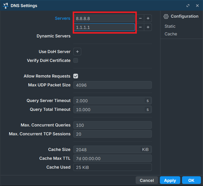The width and height of the screenshot is (203, 186).
Task: Click the Dynamic Servers label
Action: pos(53,36)
